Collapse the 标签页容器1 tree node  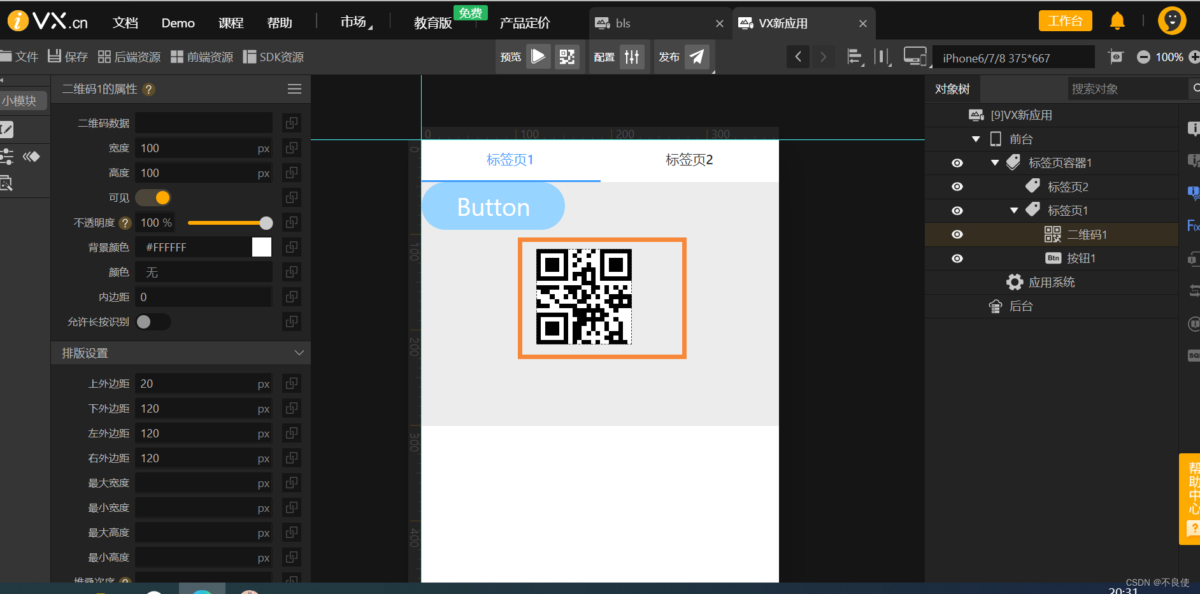click(995, 163)
